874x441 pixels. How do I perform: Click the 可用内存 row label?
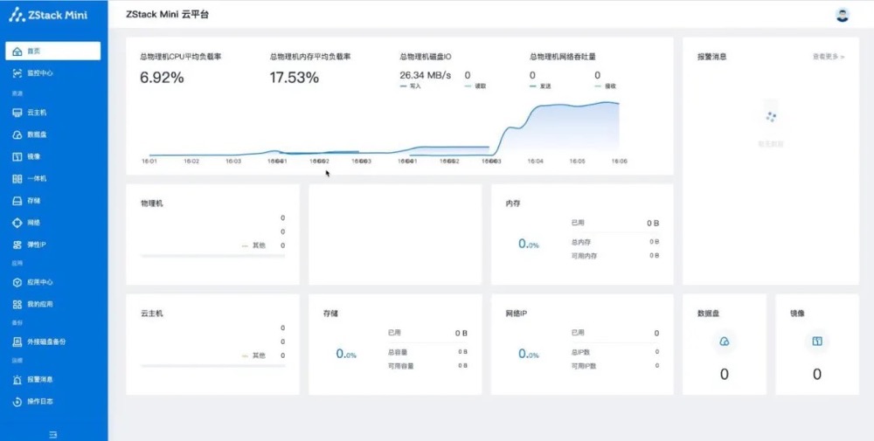(x=584, y=256)
